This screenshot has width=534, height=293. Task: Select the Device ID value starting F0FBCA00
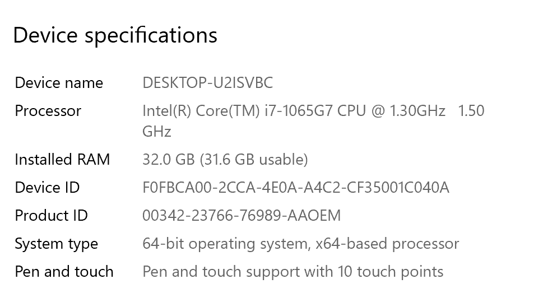click(x=296, y=188)
